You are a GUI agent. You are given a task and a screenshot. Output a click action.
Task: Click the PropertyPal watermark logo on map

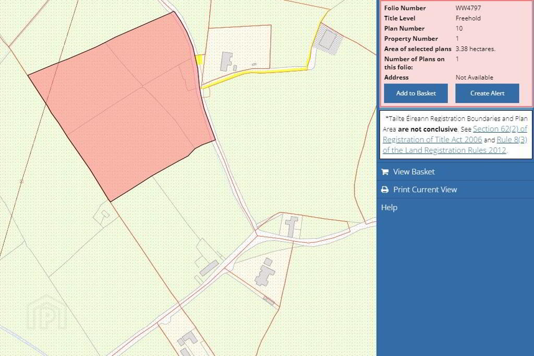pos(46,314)
